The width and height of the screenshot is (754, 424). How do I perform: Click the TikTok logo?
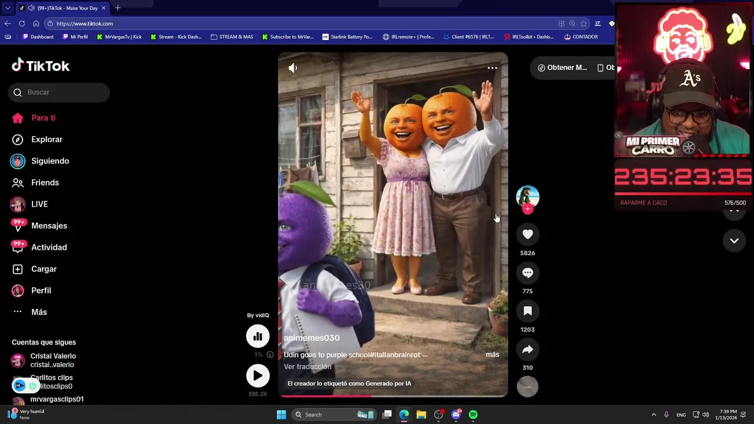coord(41,65)
